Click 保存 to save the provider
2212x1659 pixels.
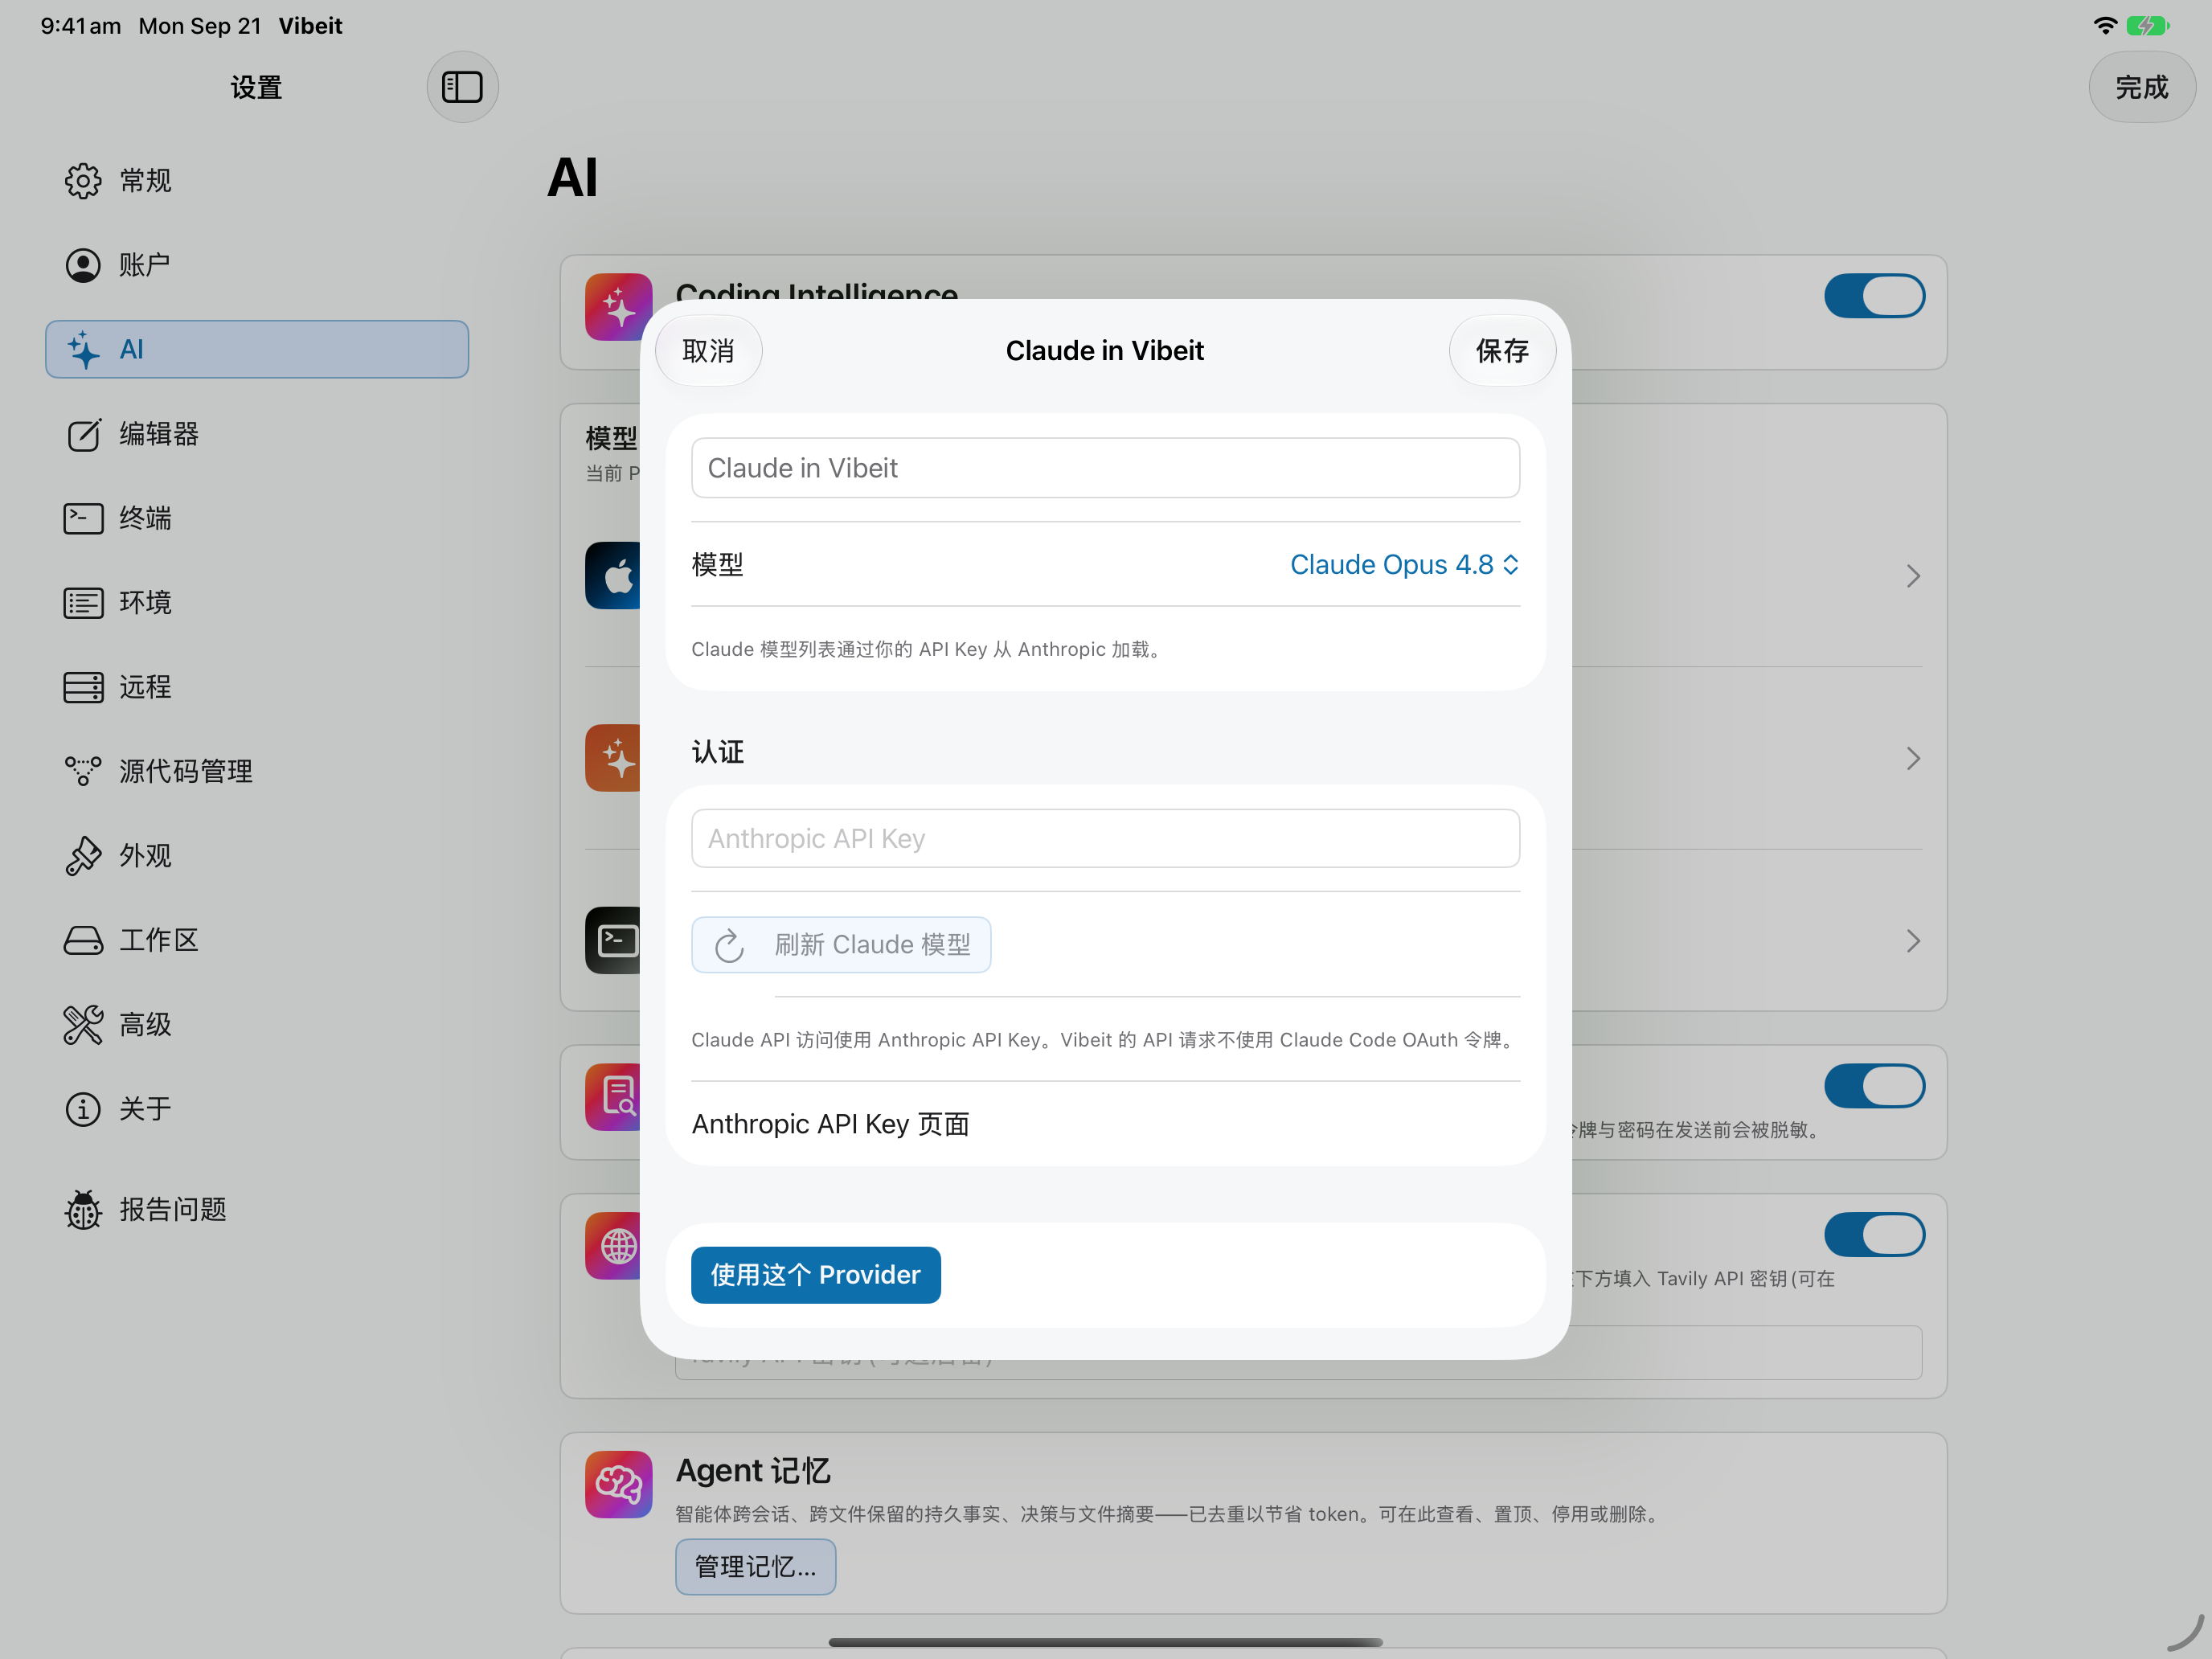1502,351
